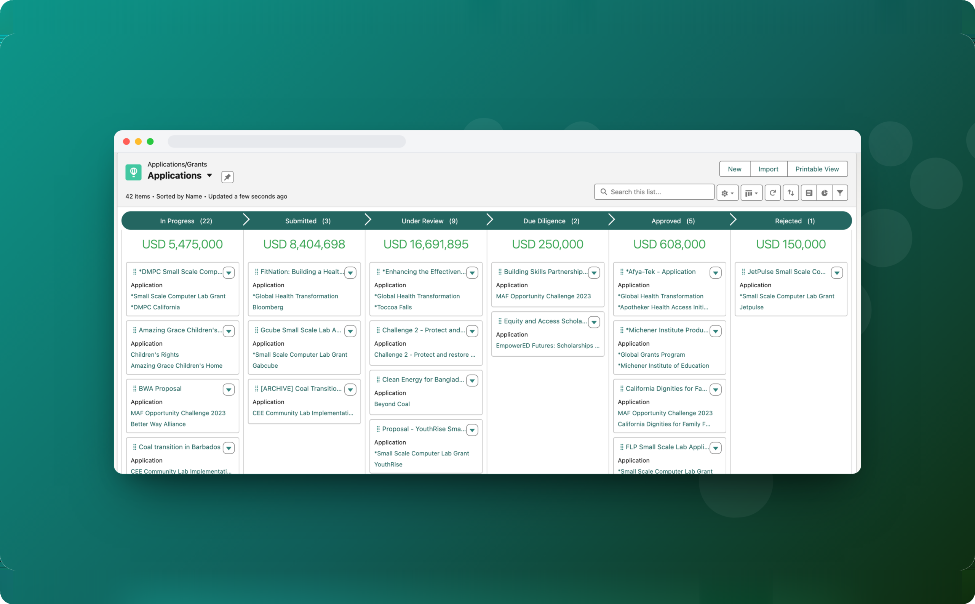
Task: Open the Amazing Grace Children's Home link
Action: pos(176,365)
